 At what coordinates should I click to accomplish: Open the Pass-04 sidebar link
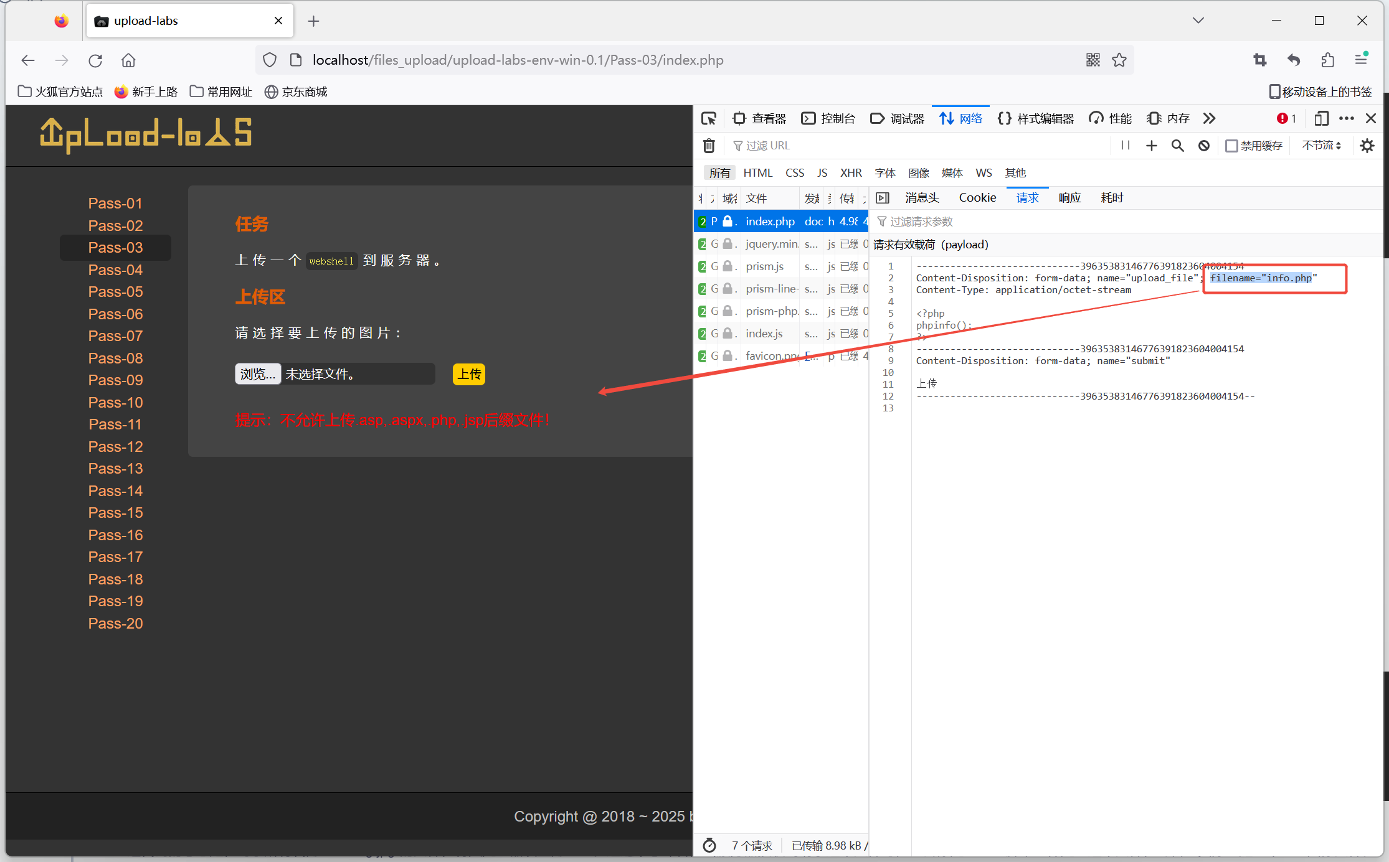(115, 270)
